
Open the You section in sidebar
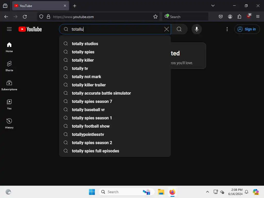(x=9, y=105)
